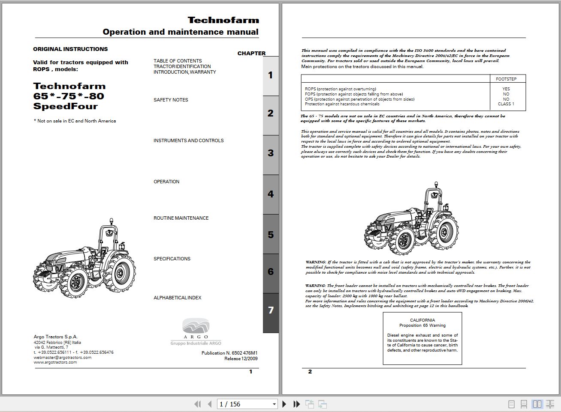Click the ARGO Gruppo Industriale logo
Screen dimensions: 561x412
coord(196,331)
